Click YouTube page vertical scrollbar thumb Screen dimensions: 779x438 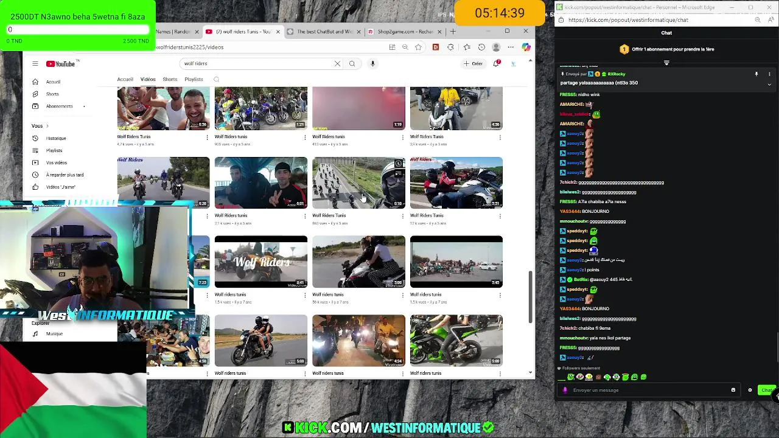click(530, 296)
